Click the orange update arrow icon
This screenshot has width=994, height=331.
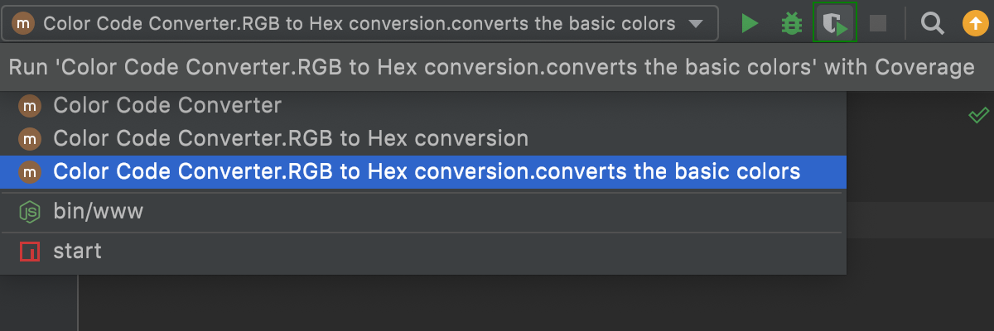tap(974, 24)
